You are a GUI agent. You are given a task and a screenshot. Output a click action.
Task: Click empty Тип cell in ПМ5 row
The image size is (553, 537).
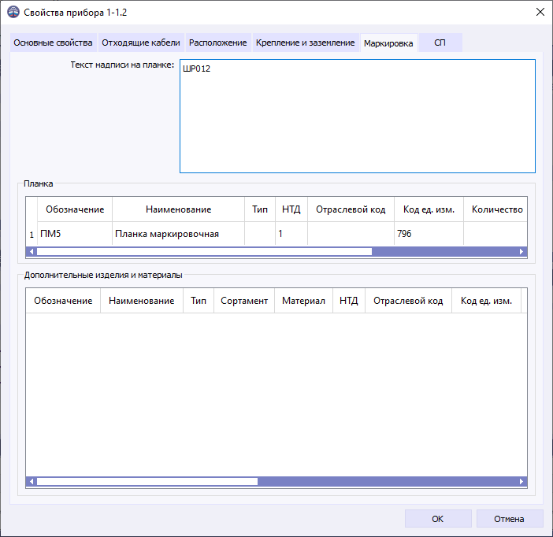[x=260, y=233]
